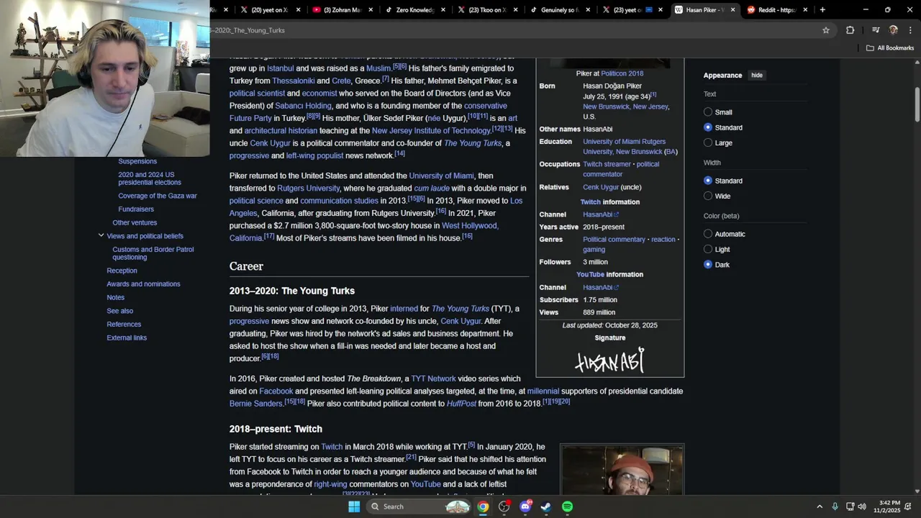Open the Politicon 2018 link
The width and height of the screenshot is (921, 518).
(x=622, y=73)
